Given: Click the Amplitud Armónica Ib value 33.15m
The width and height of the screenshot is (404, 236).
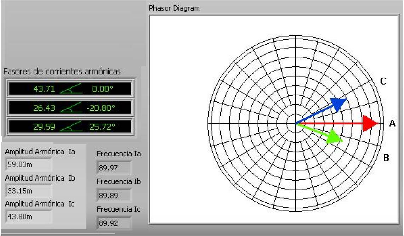Looking at the screenshot, I should tap(29, 191).
